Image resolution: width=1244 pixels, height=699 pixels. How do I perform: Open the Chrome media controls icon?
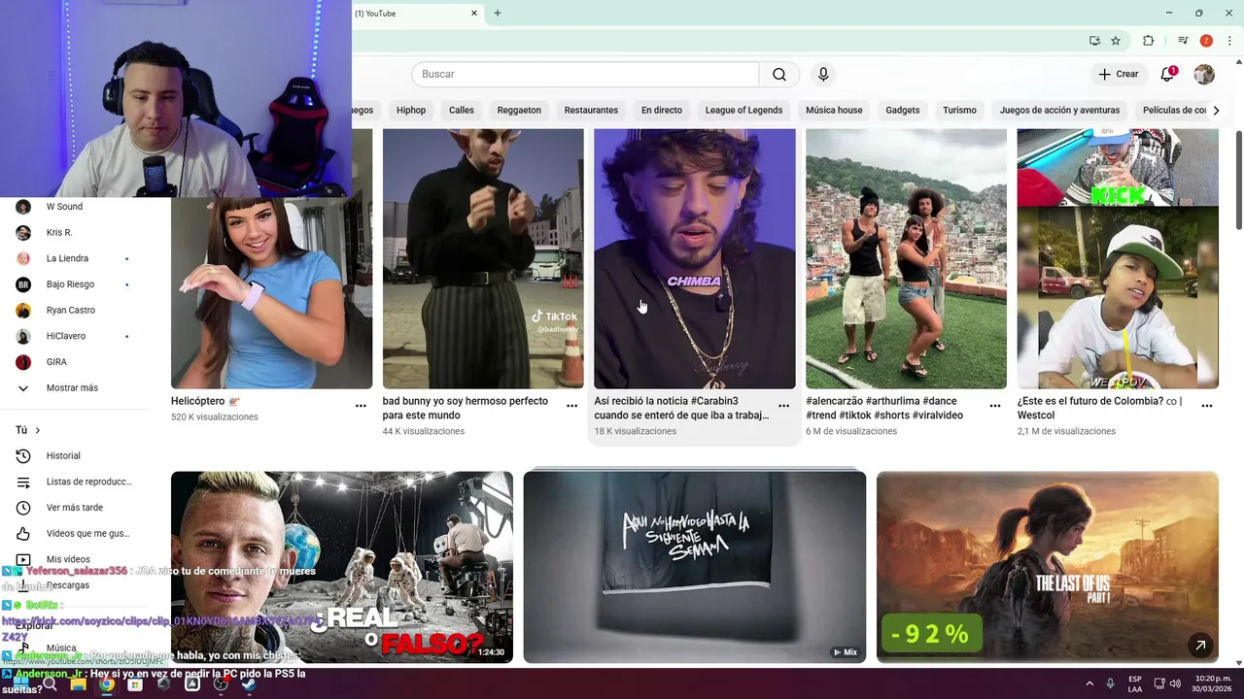[x=1183, y=41]
